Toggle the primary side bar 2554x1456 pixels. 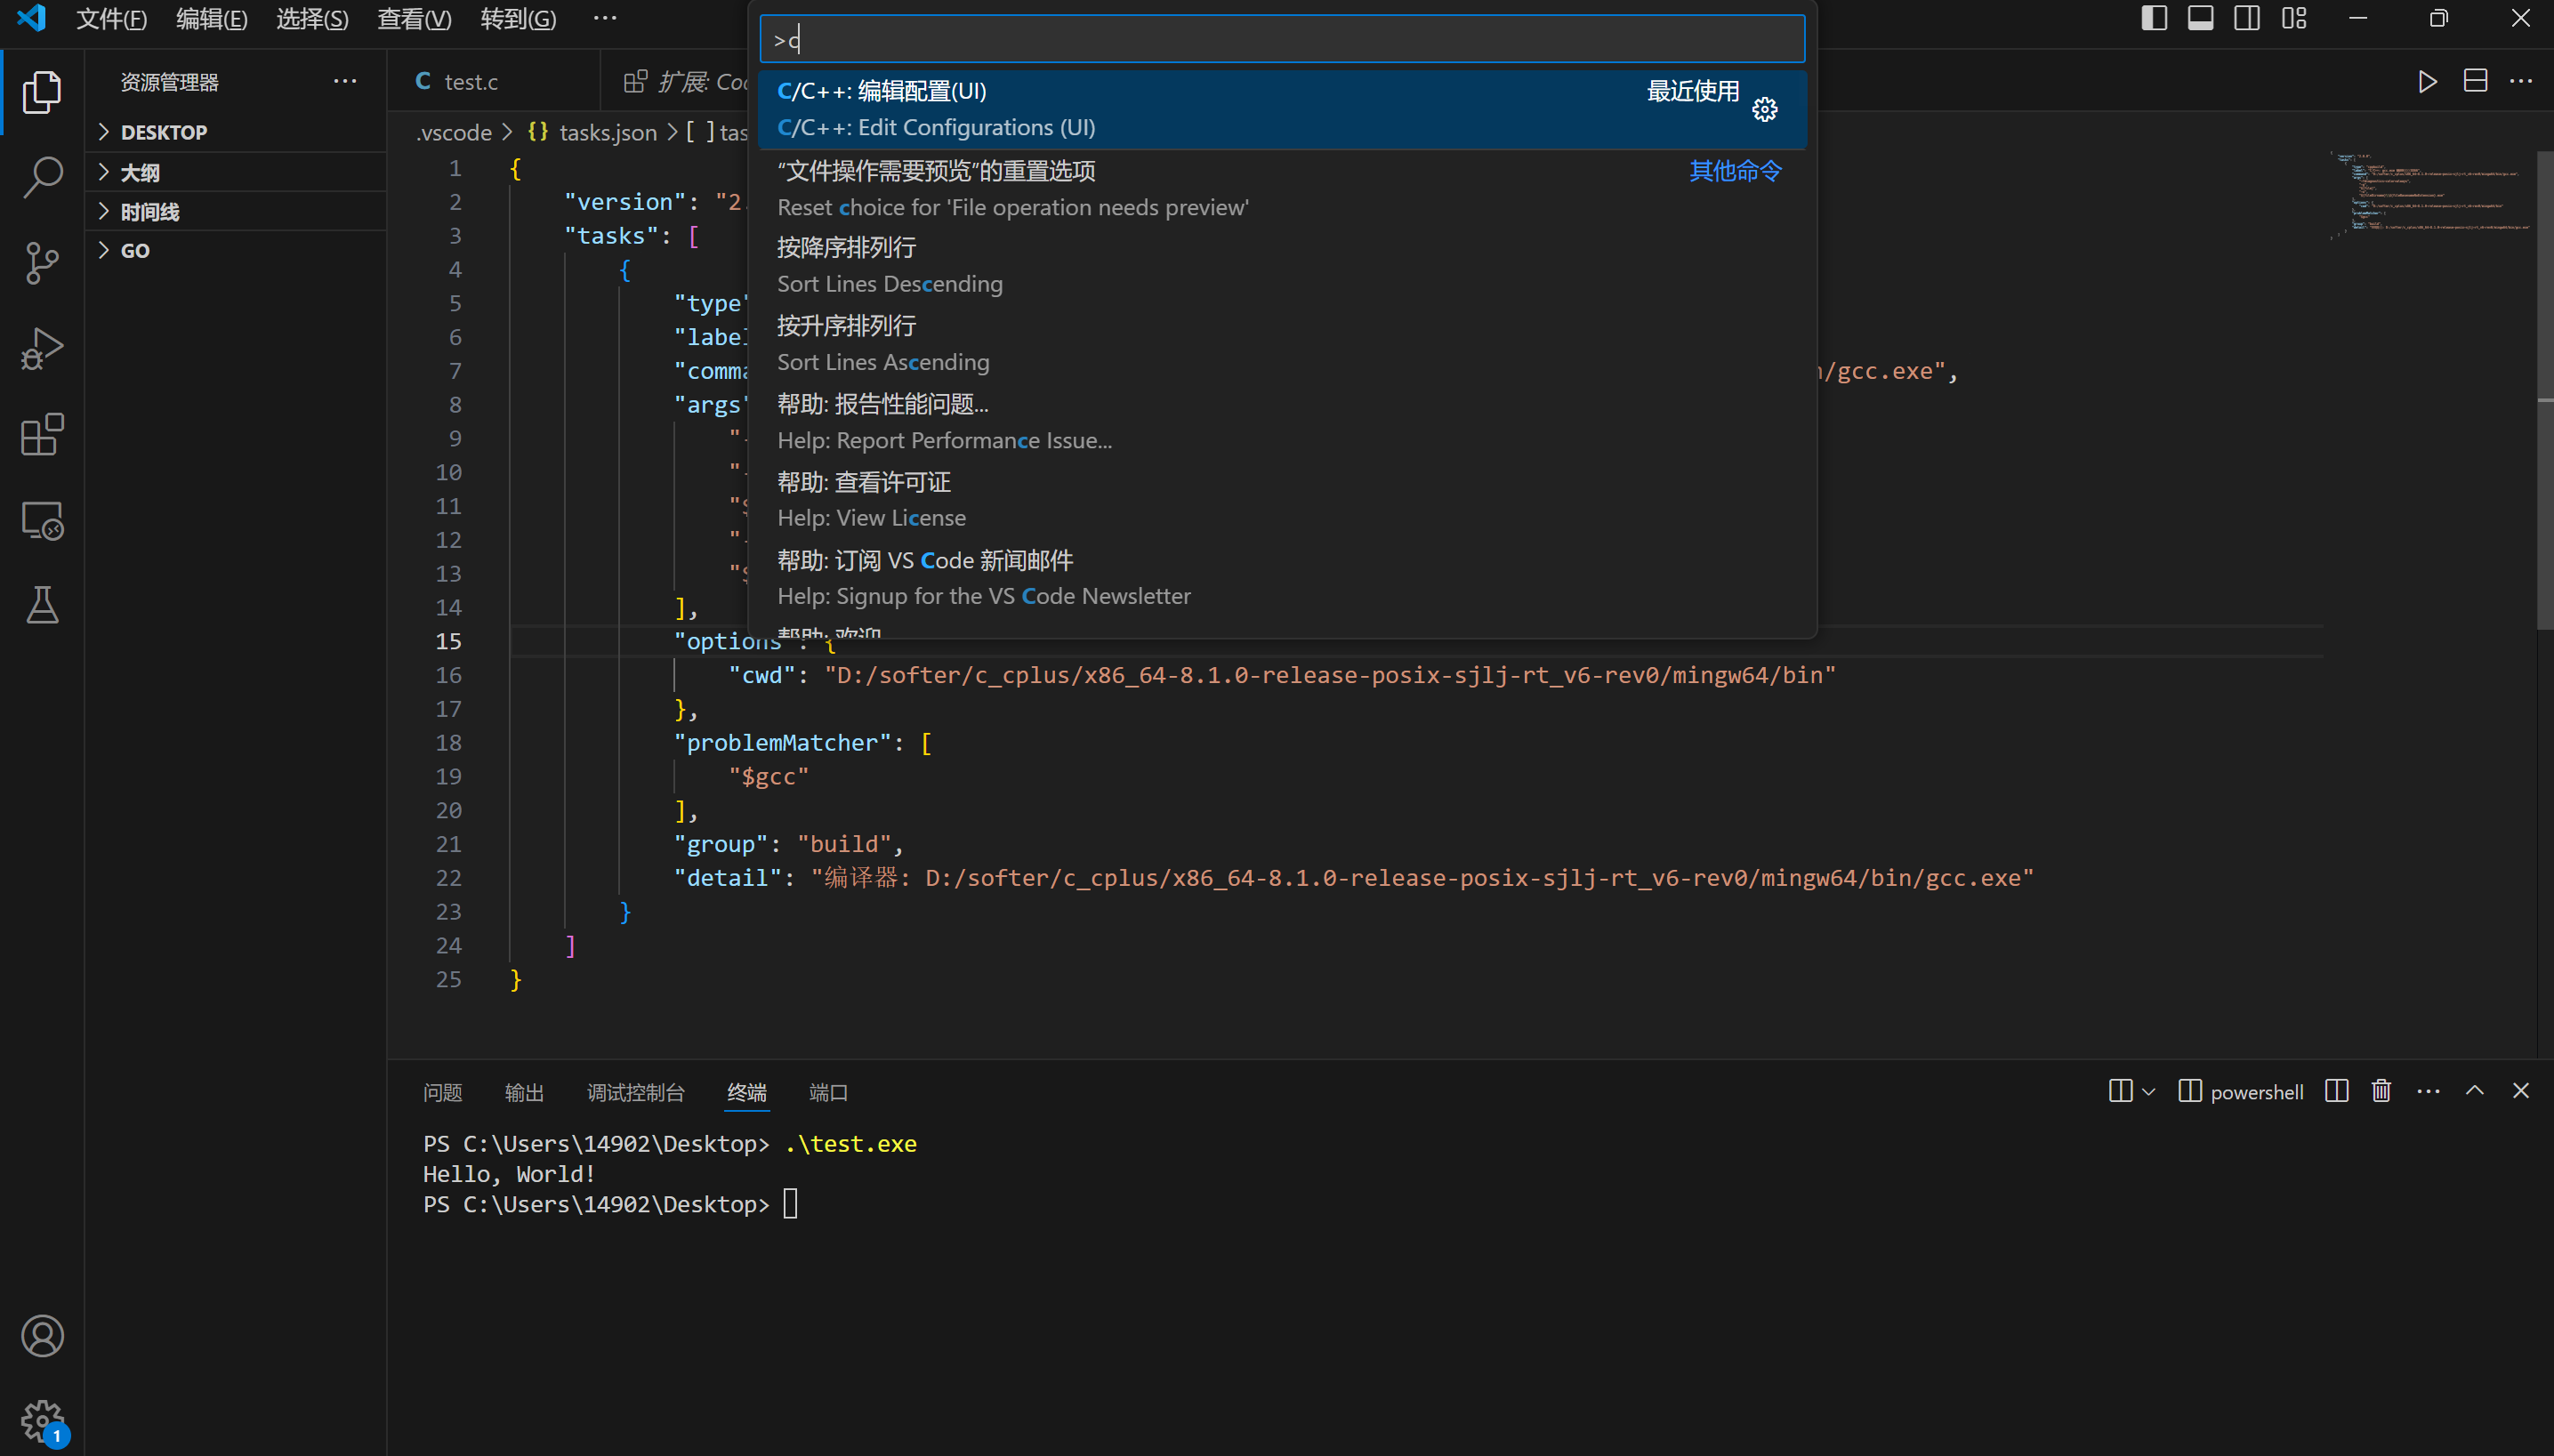pos(2154,18)
